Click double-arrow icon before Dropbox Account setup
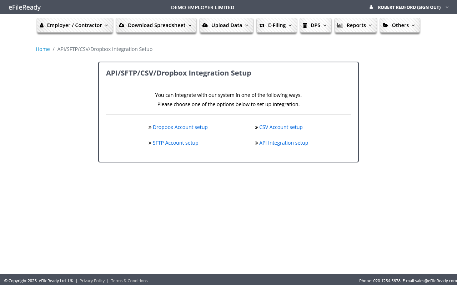Viewport: 457px width, 285px height. [x=150, y=127]
